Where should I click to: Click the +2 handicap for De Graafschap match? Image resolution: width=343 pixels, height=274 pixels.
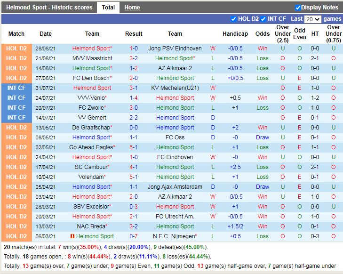pyautogui.click(x=235, y=128)
